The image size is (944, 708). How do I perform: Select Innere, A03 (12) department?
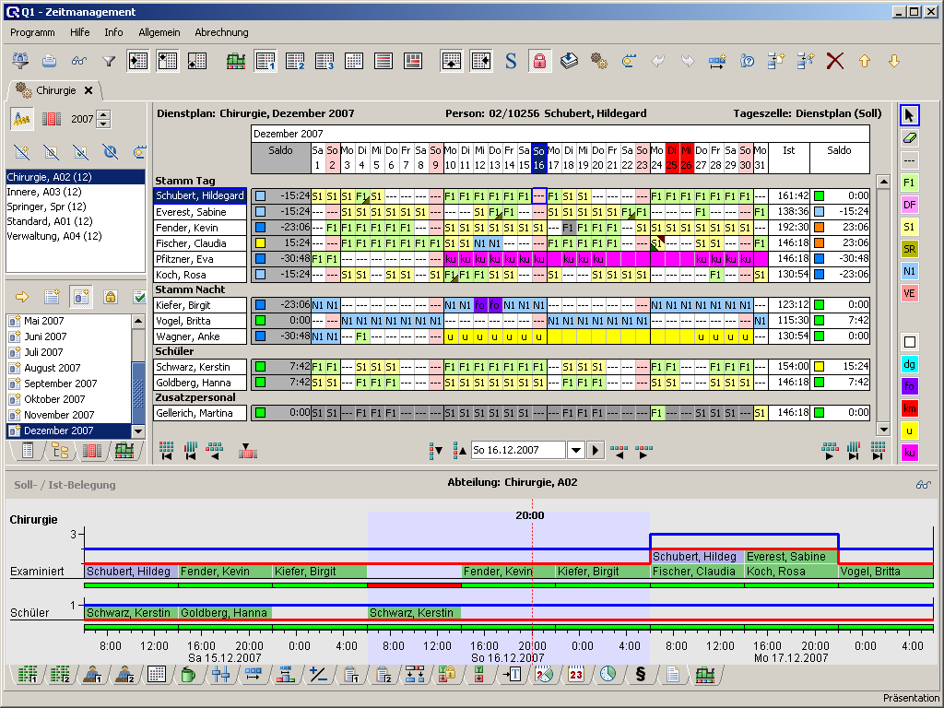click(44, 192)
